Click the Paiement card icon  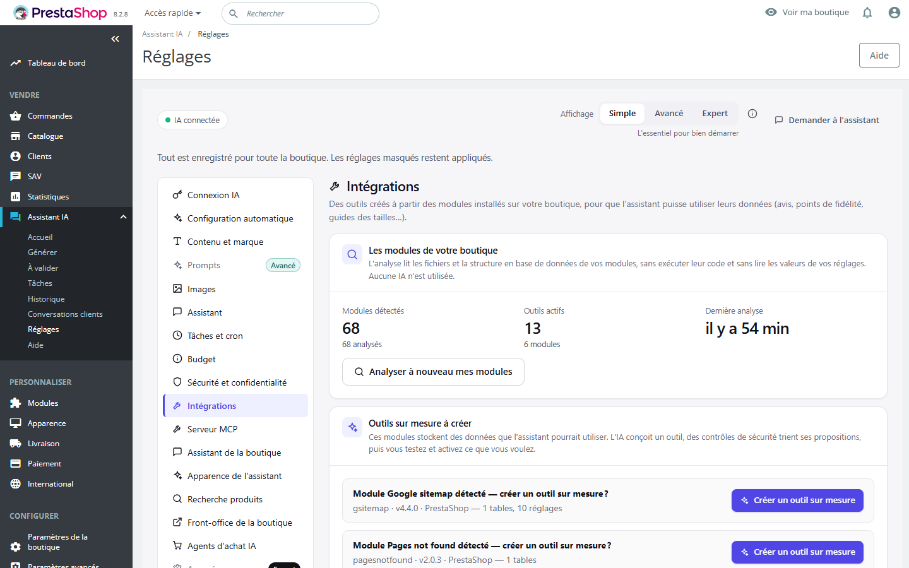pyautogui.click(x=16, y=464)
